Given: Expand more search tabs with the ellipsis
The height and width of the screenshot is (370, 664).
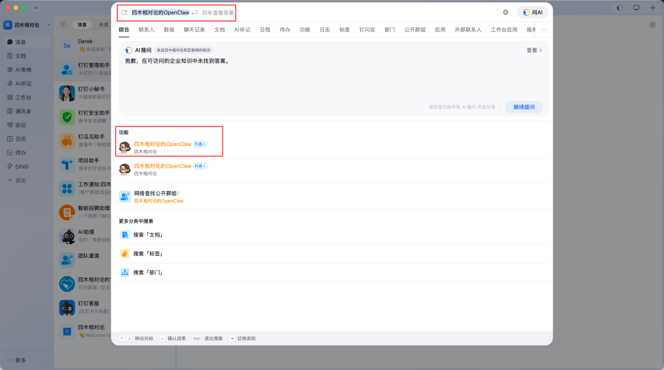Looking at the screenshot, I should (544, 30).
